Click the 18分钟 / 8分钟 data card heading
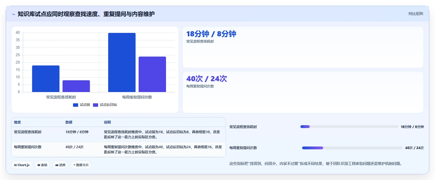The image size is (435, 180). point(211,34)
